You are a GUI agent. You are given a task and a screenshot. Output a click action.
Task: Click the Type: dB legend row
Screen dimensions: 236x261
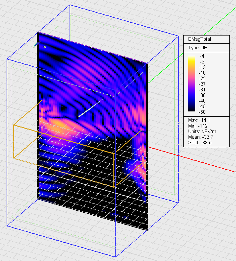tap(198, 48)
